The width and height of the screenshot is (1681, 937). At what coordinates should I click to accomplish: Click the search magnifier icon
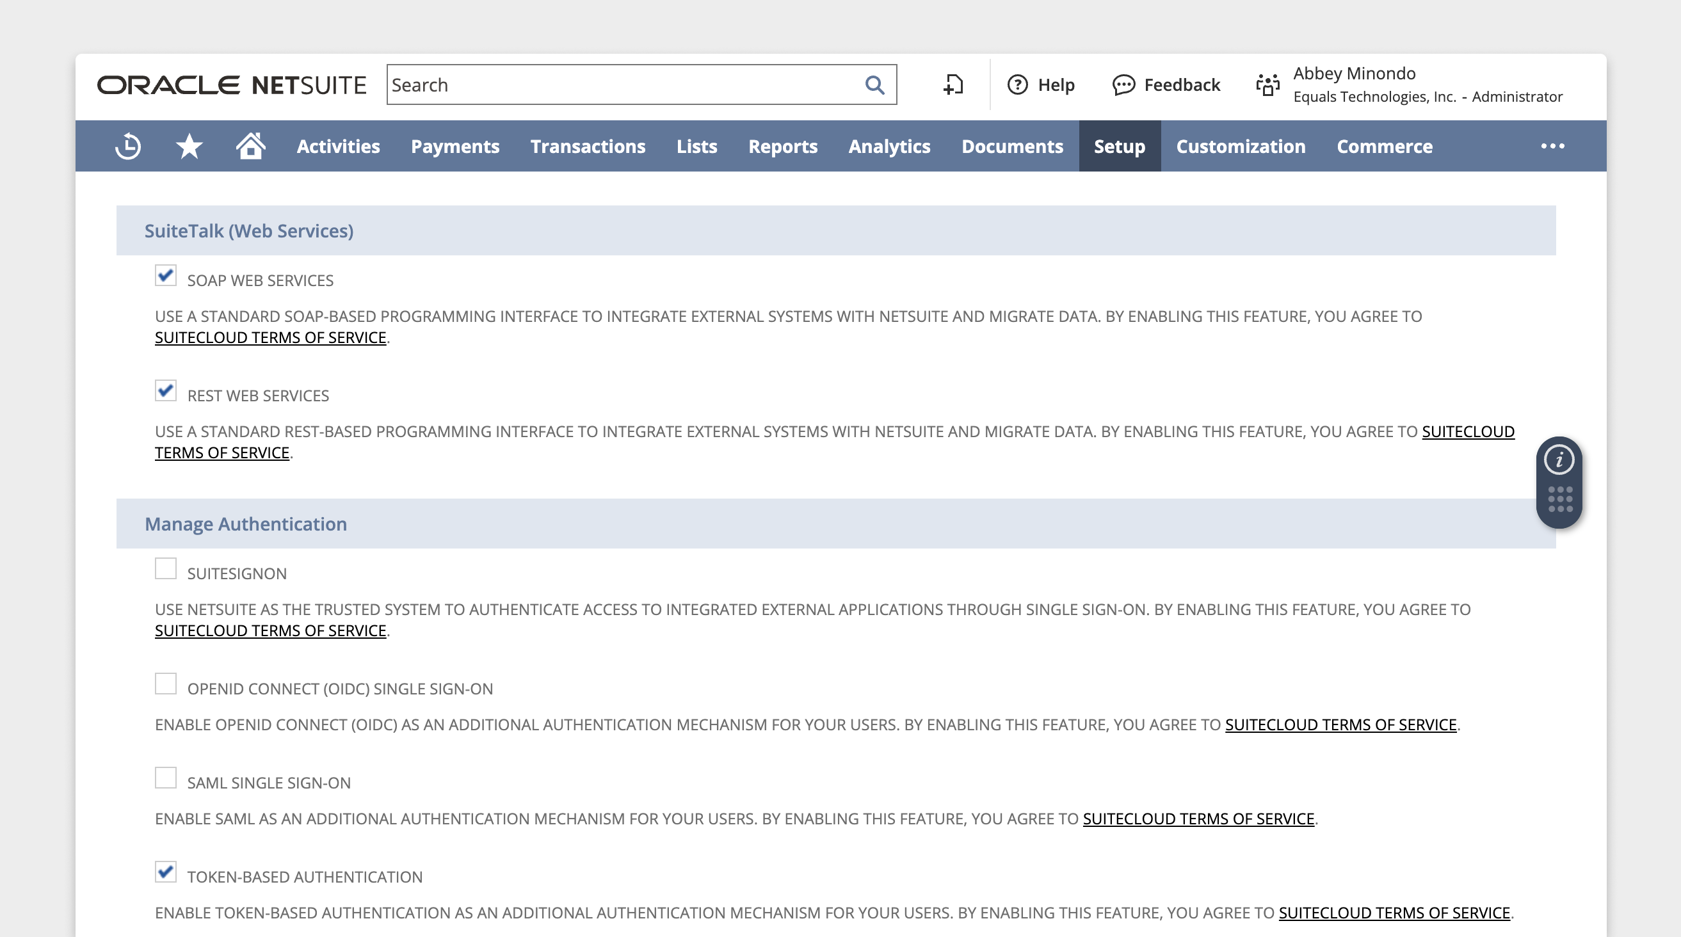(874, 85)
